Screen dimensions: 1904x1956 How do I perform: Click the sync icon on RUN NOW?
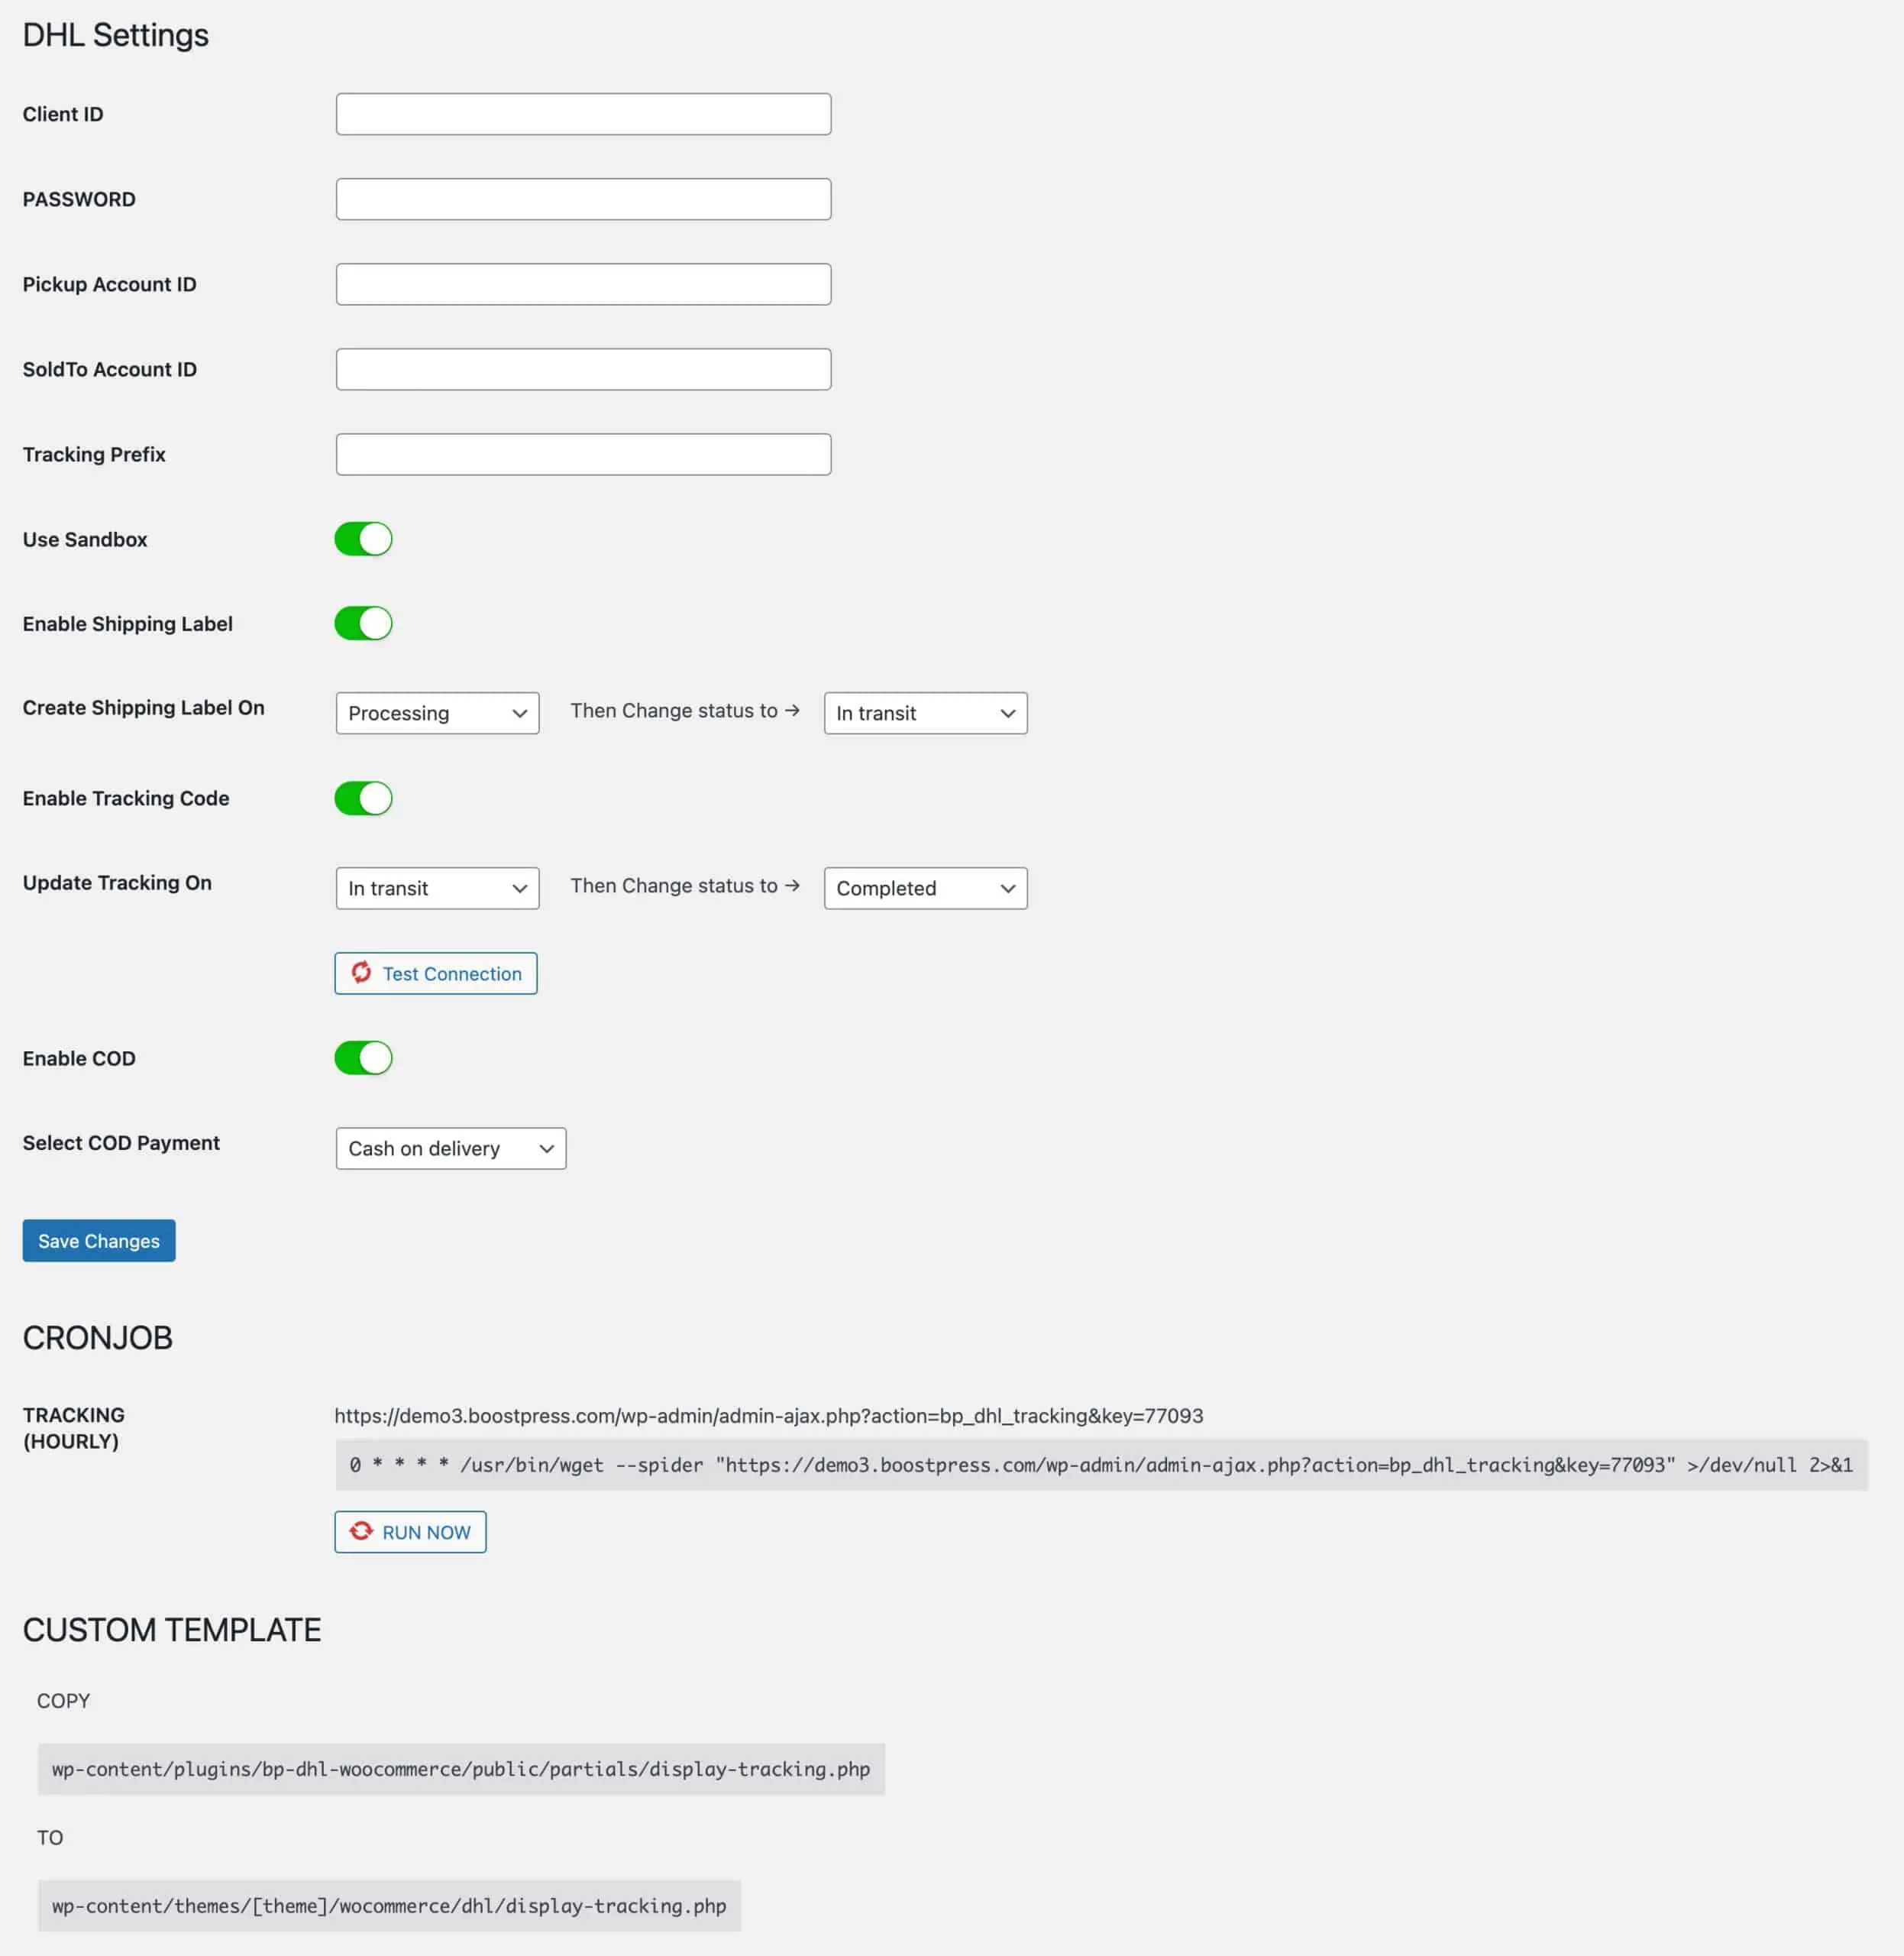pos(361,1530)
